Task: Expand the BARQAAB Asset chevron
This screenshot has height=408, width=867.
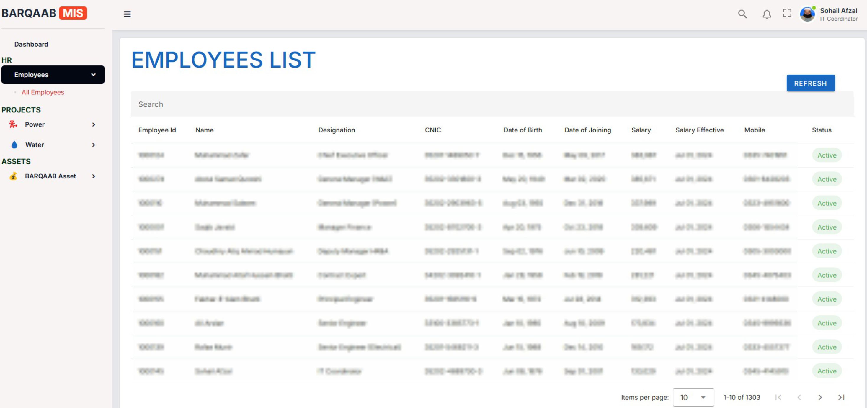Action: click(93, 176)
